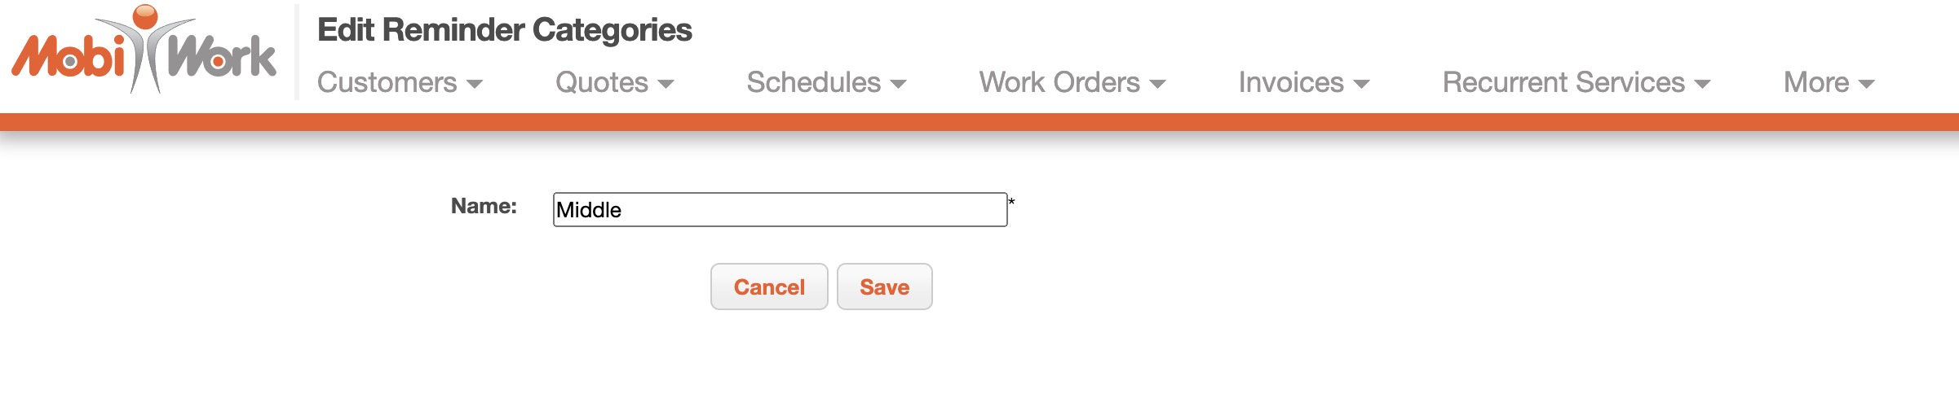The image size is (1959, 420).
Task: Open the Invoices menu
Action: (x=1291, y=82)
